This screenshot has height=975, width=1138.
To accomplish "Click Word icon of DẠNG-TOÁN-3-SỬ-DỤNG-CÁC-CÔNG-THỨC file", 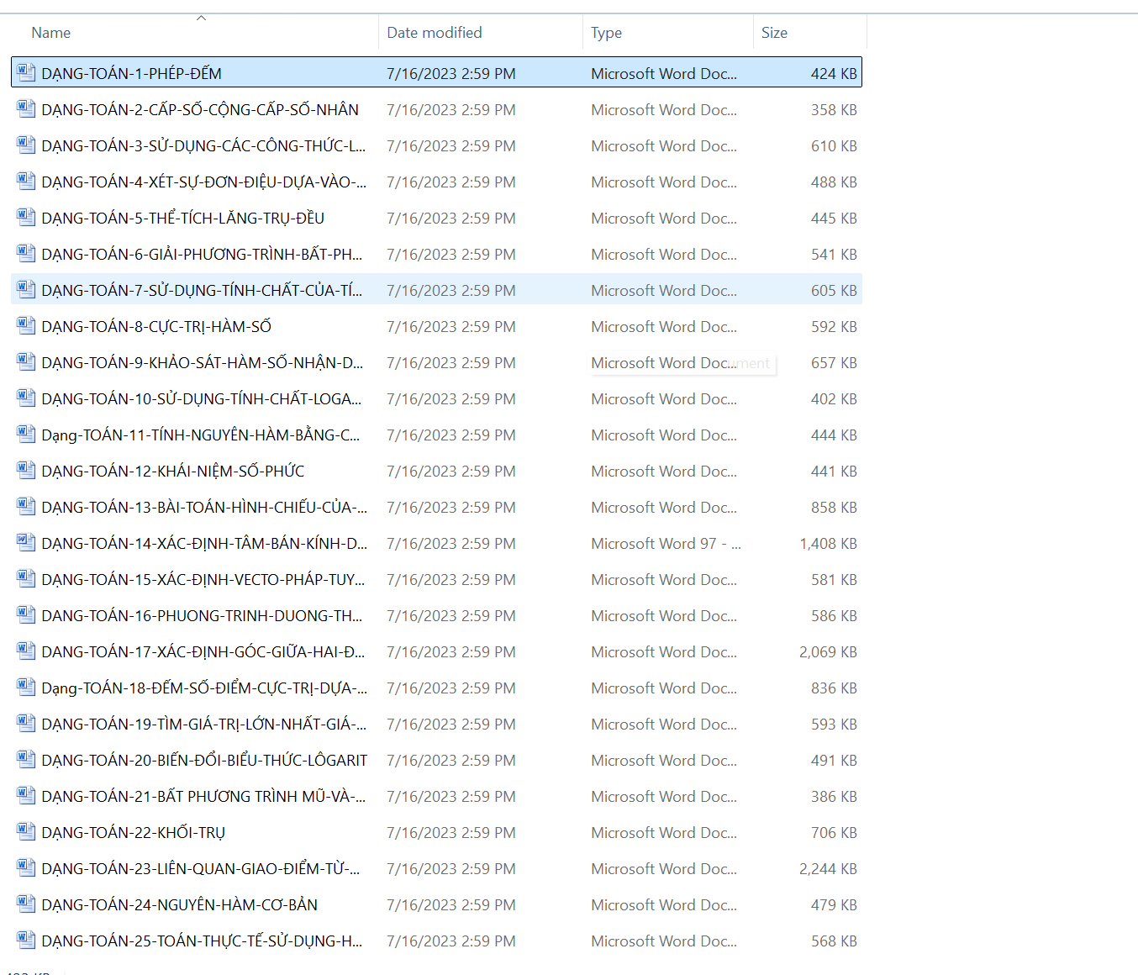I will pos(26,145).
